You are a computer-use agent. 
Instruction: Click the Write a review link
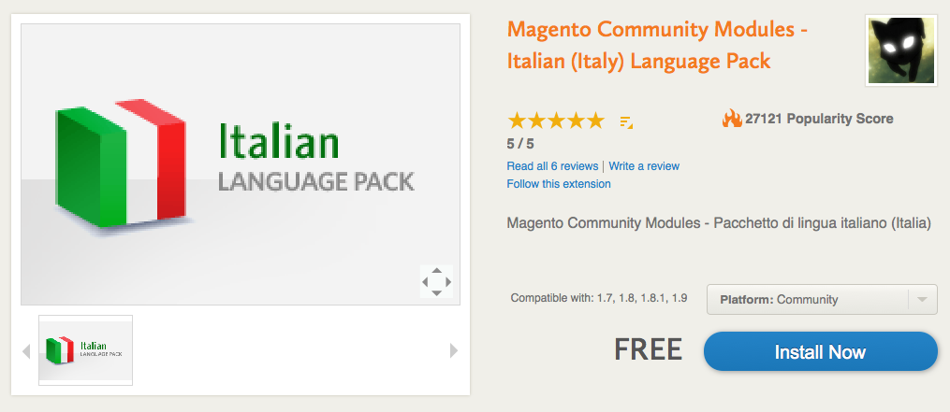coord(644,166)
